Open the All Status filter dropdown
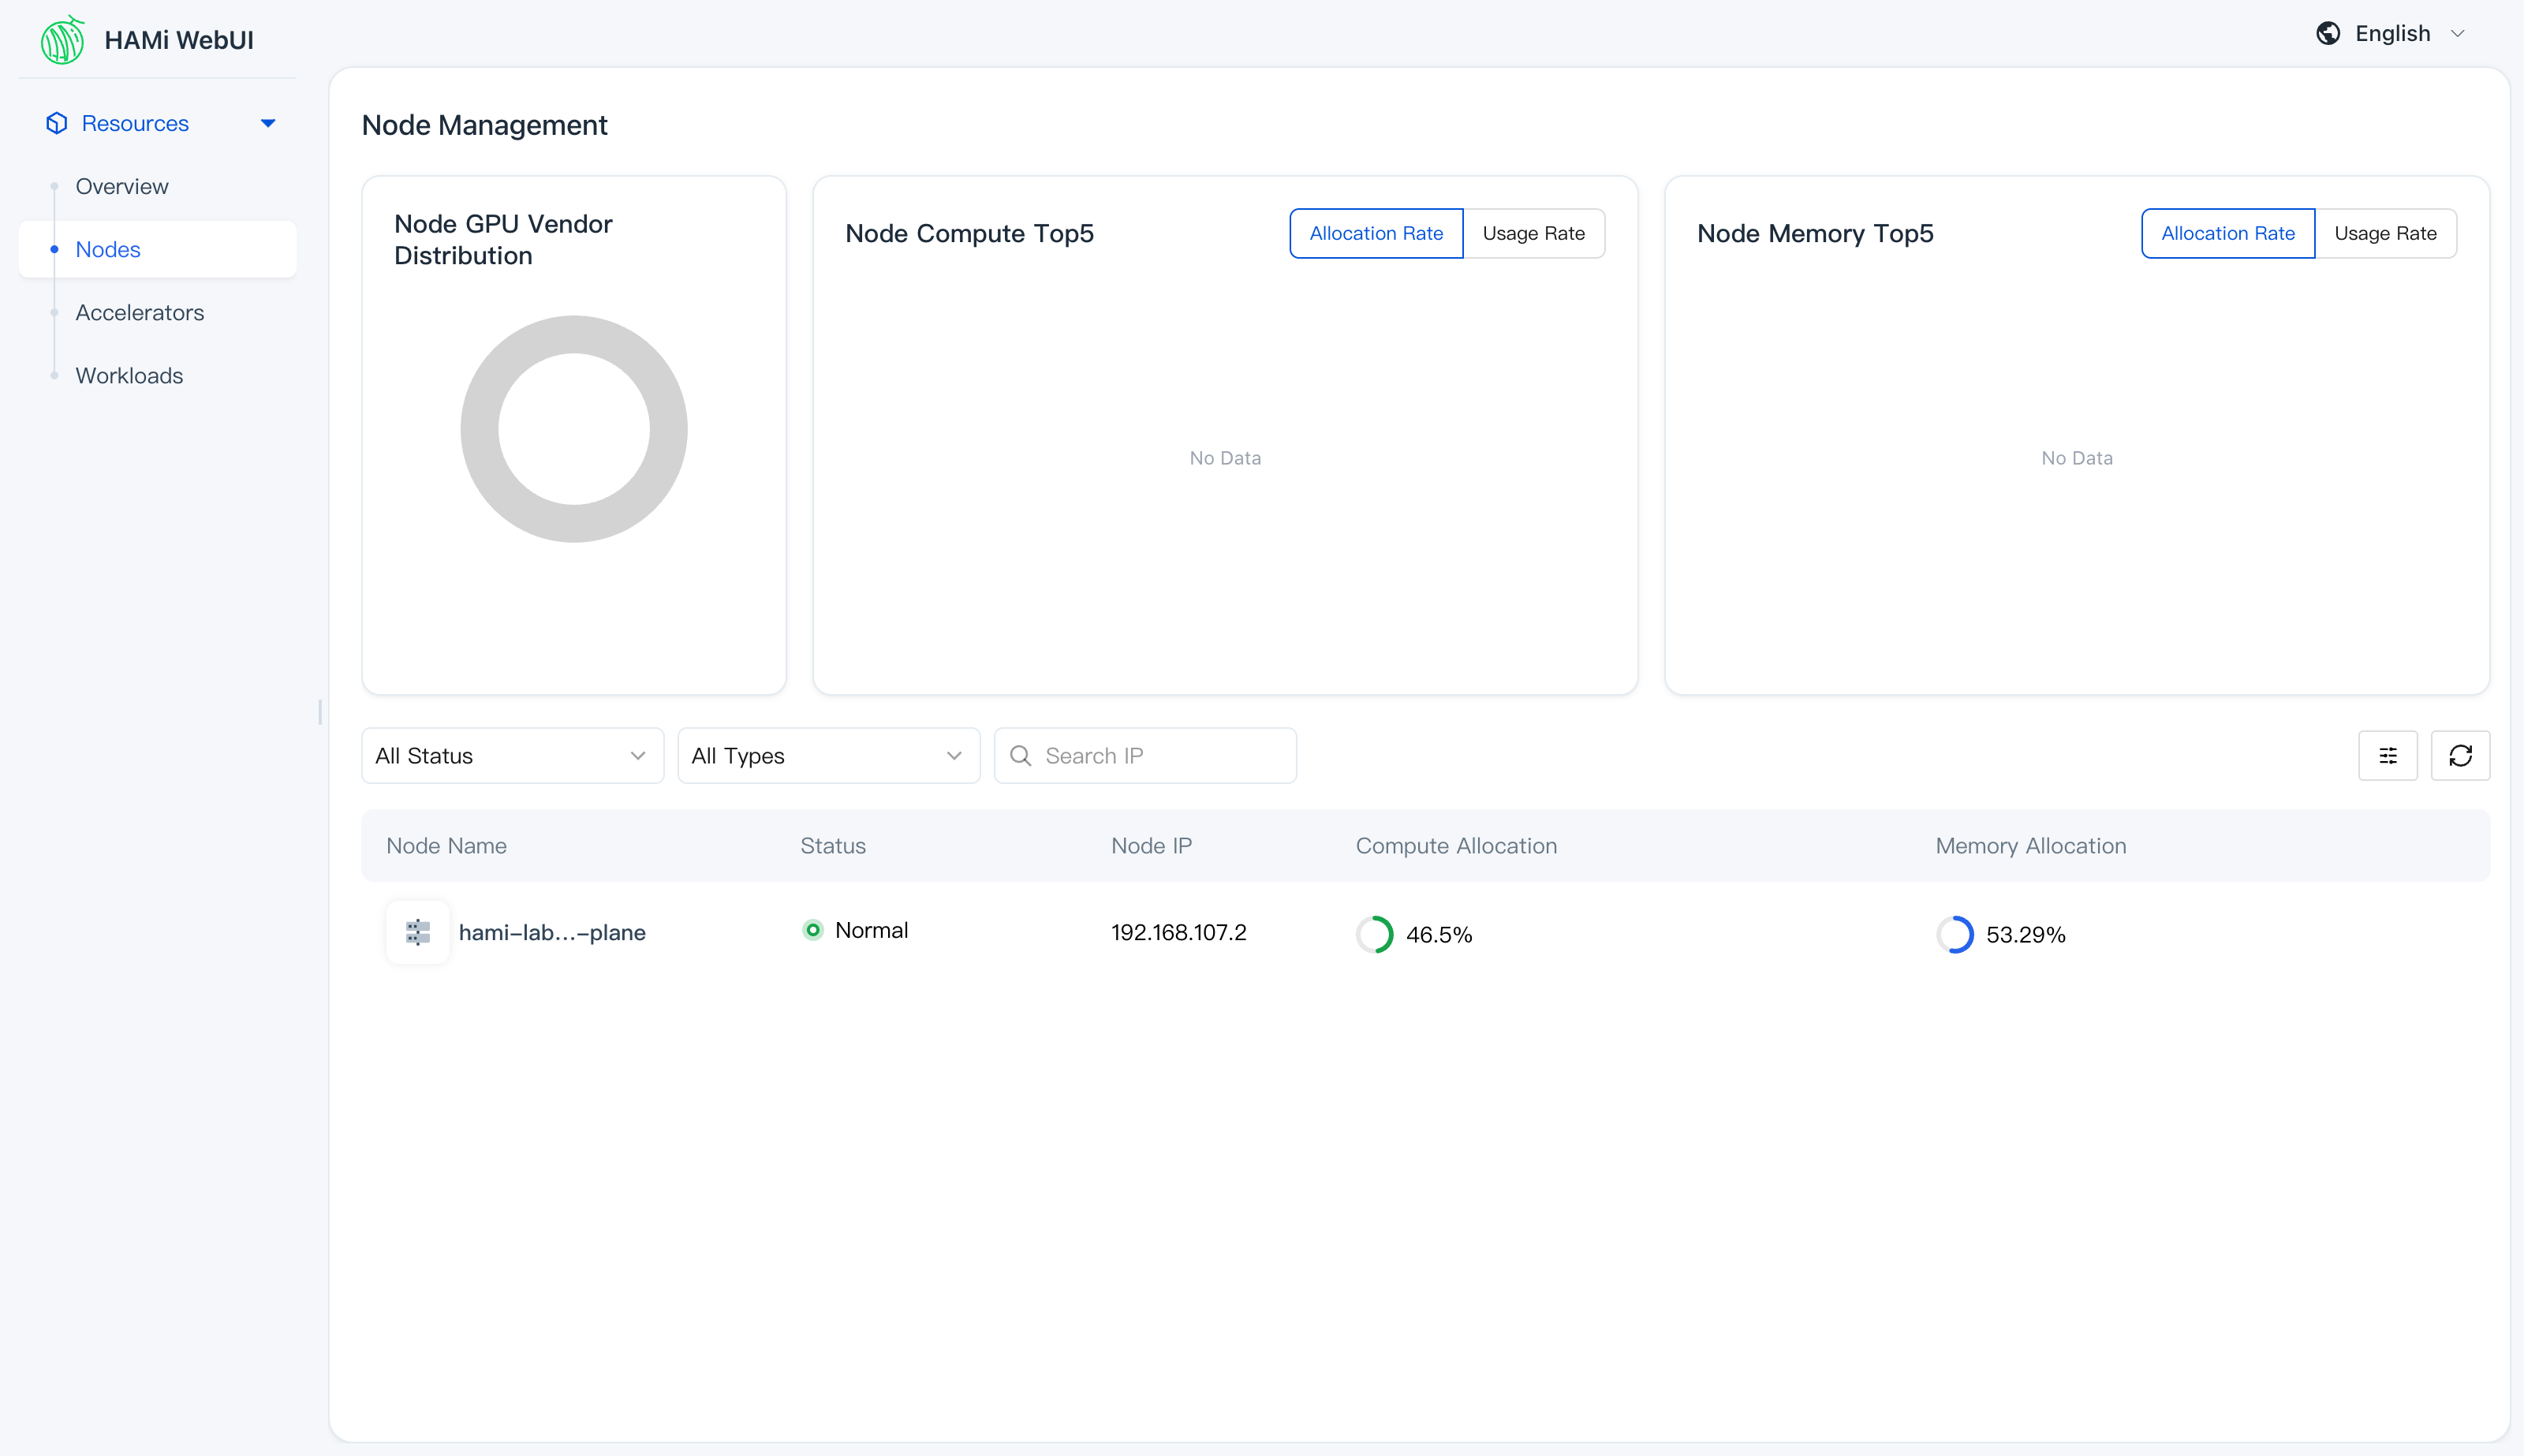This screenshot has height=1456, width=2524. coord(512,756)
